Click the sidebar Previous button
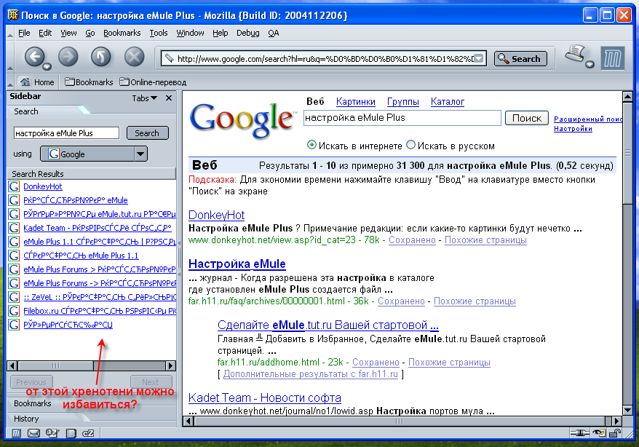 (31, 382)
